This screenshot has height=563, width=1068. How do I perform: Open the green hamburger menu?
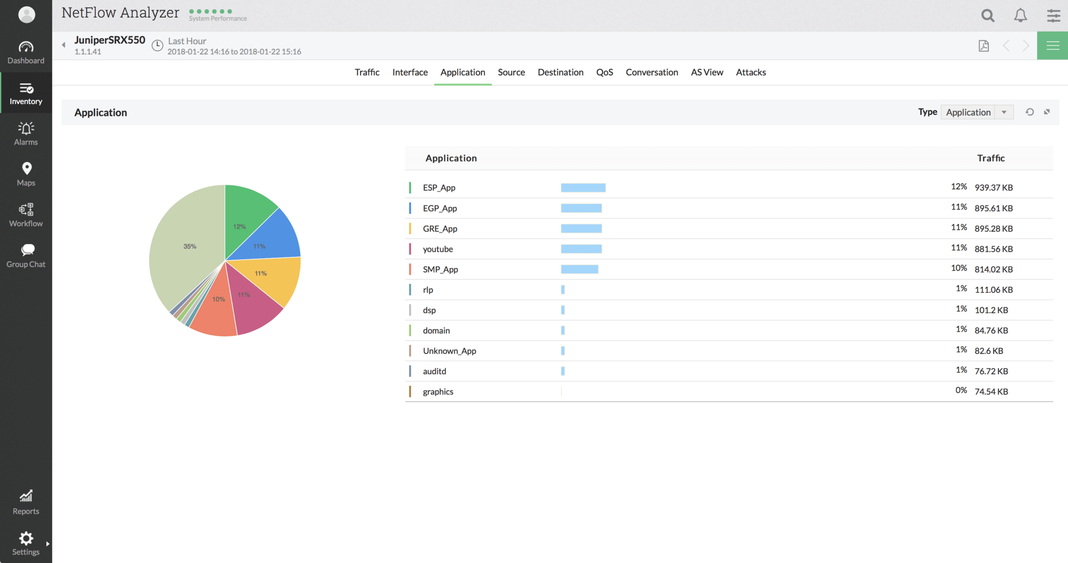[1052, 45]
